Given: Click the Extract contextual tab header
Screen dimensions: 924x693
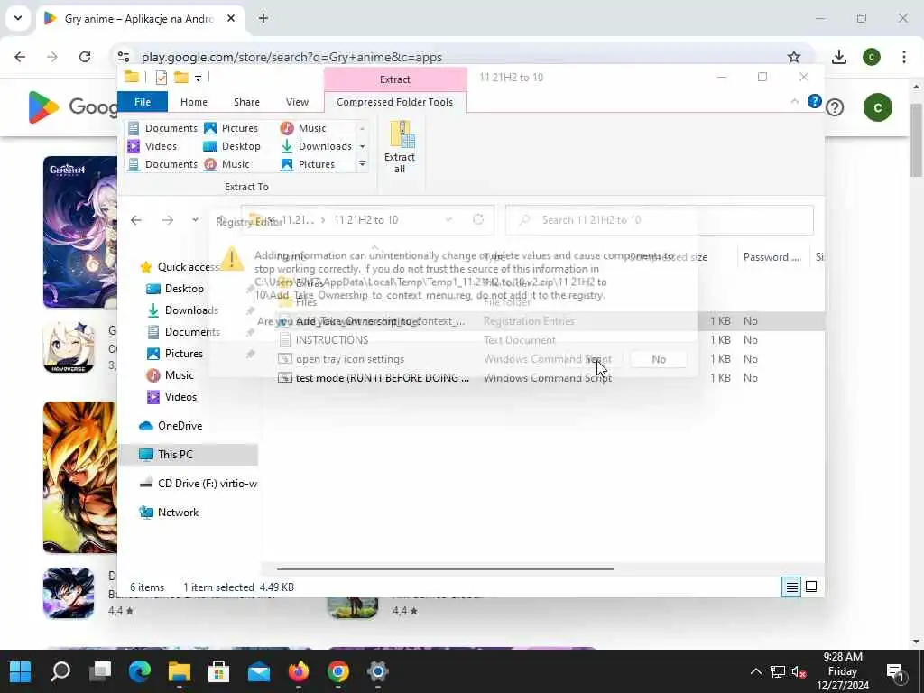Looking at the screenshot, I should coord(395,79).
